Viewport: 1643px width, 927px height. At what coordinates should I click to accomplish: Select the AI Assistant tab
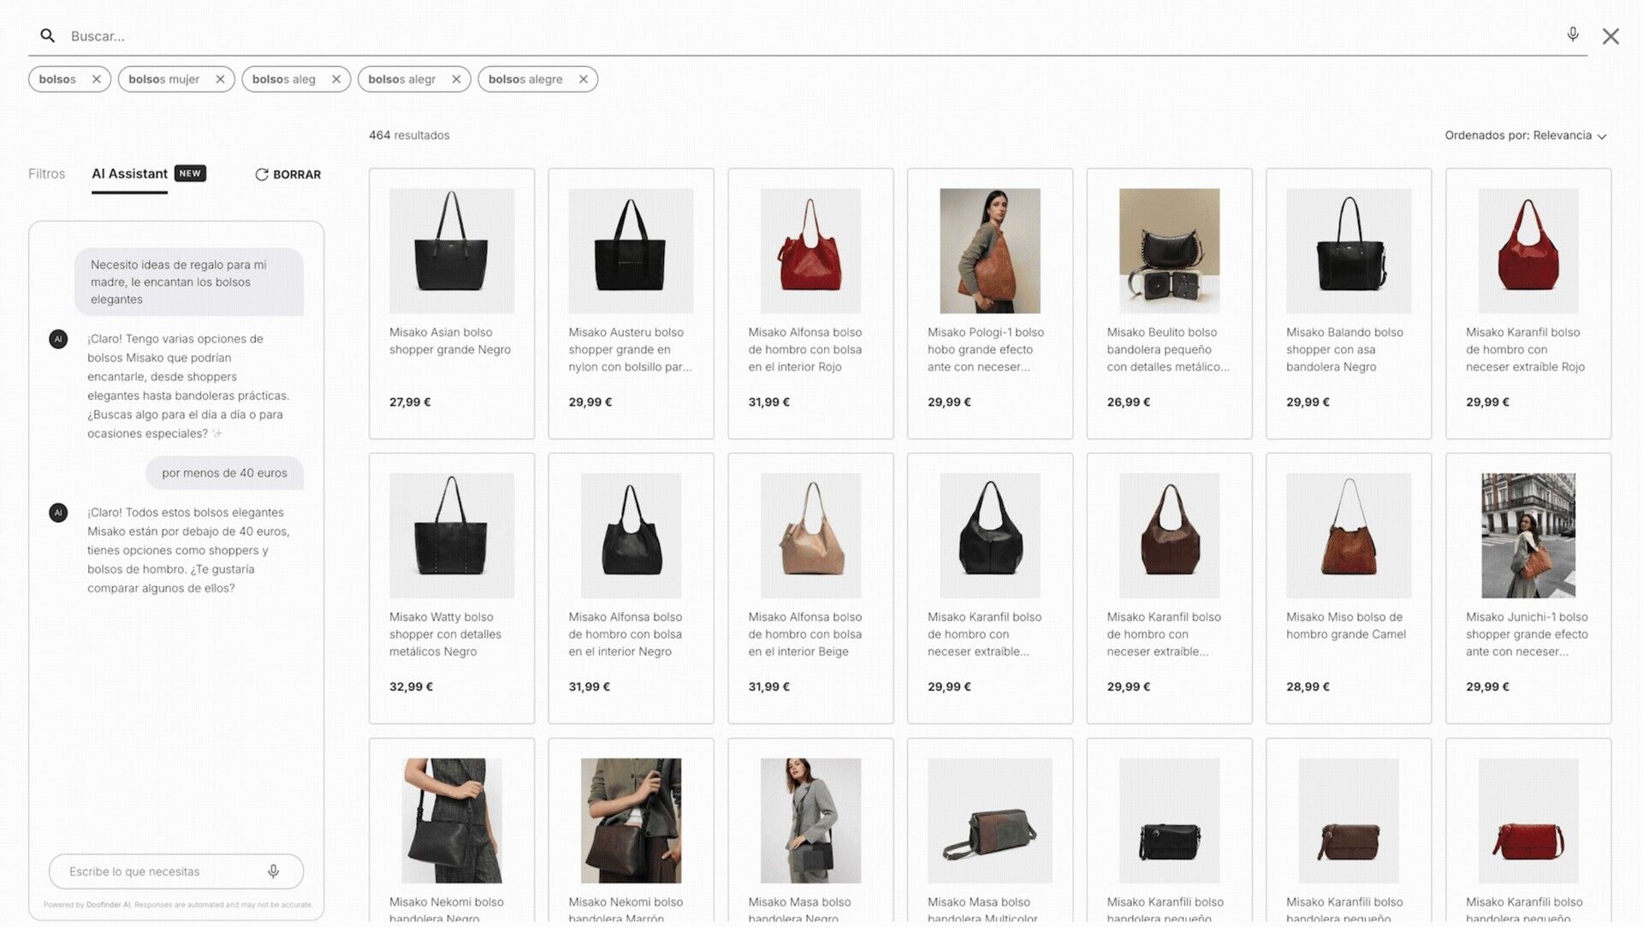tap(130, 174)
